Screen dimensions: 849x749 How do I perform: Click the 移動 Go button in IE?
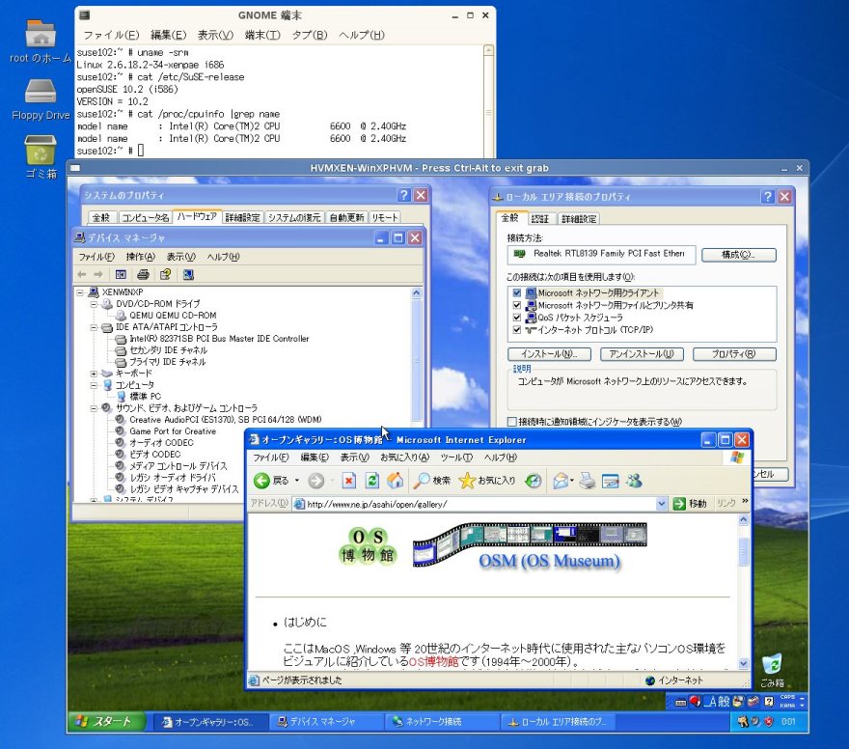point(690,504)
